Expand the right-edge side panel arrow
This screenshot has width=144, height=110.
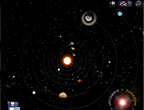pyautogui.click(x=143, y=33)
